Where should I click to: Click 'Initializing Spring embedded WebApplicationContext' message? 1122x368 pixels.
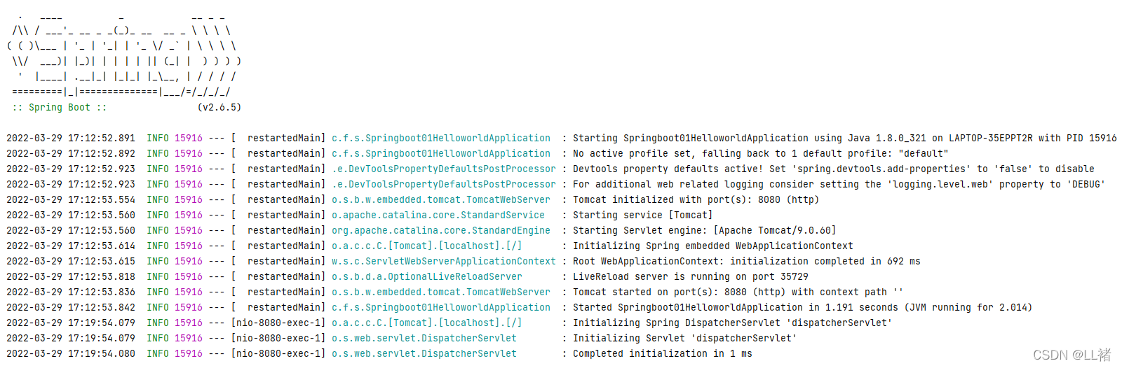[713, 246]
